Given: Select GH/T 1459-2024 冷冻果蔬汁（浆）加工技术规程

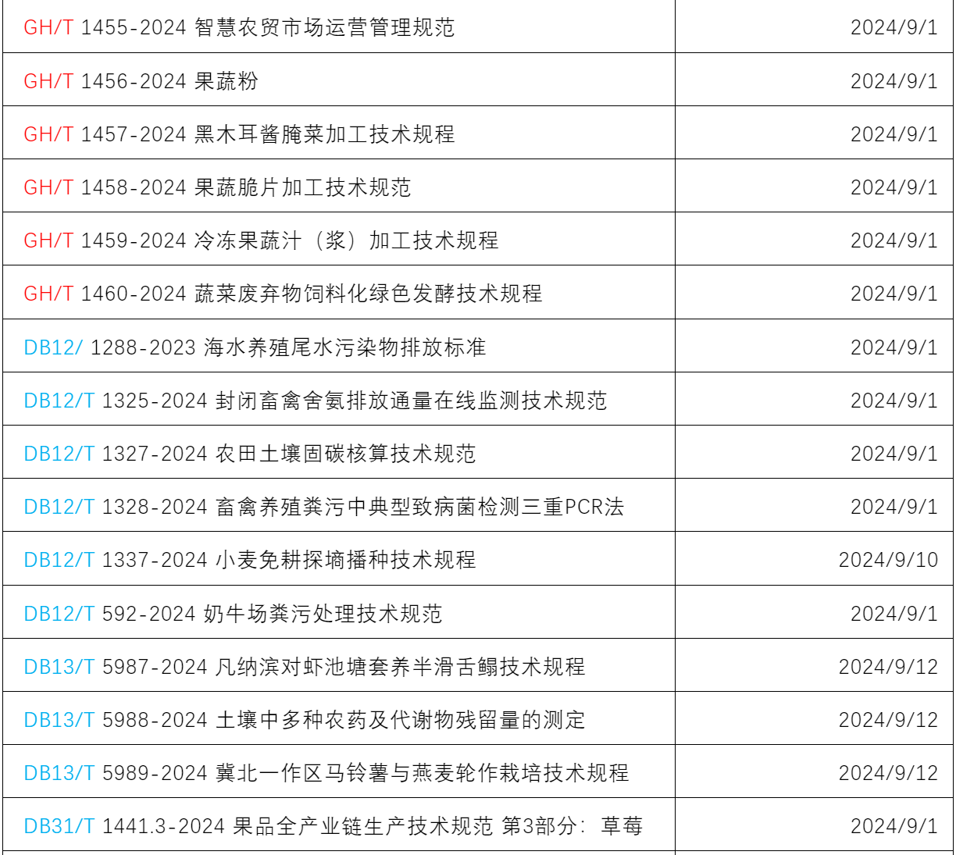Looking at the screenshot, I should (x=261, y=240).
